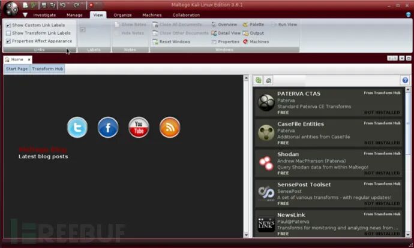This screenshot has height=248, width=414.
Task: Redo the last undone action
Action: (77, 5)
